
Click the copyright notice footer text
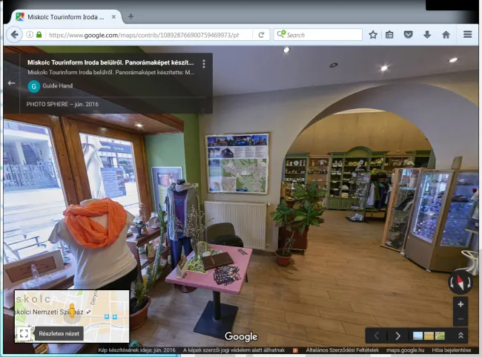tap(234, 350)
